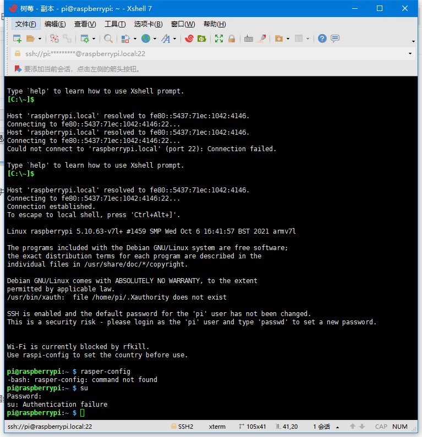
Task: Click the Xshell title bar logo
Action: pyautogui.click(x=13, y=9)
